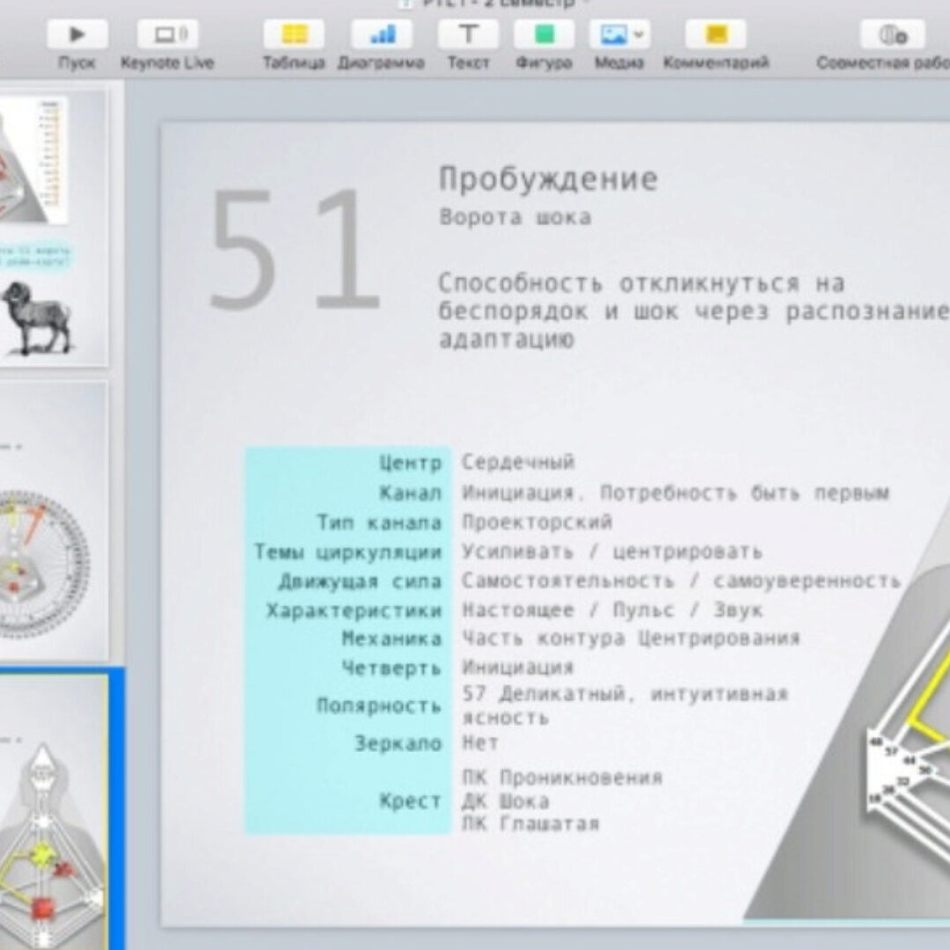Start the slideshow with the Пуск button
The height and width of the screenshot is (950, 950).
(x=77, y=35)
